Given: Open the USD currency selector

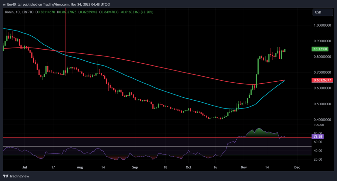Looking at the screenshot, I should [323, 12].
